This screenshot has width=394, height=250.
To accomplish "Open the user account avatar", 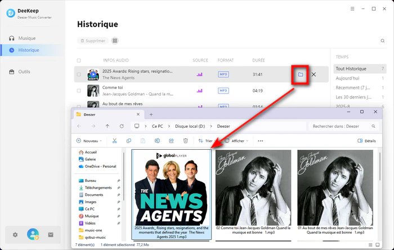I will click(33, 234).
